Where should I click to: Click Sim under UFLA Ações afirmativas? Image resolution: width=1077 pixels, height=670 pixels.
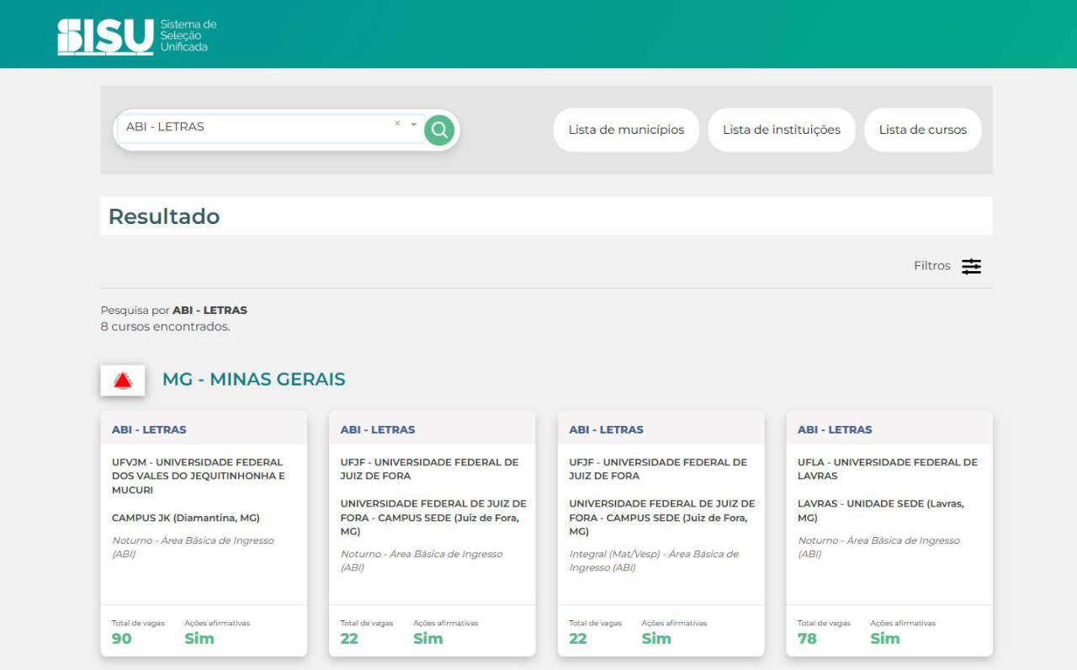(x=885, y=639)
